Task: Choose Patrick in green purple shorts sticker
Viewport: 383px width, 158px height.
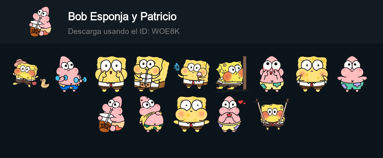Action: tap(352, 74)
